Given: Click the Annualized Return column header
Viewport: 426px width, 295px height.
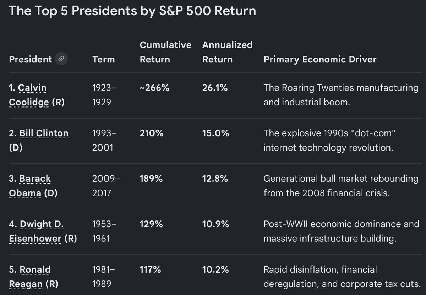Looking at the screenshot, I should point(227,52).
